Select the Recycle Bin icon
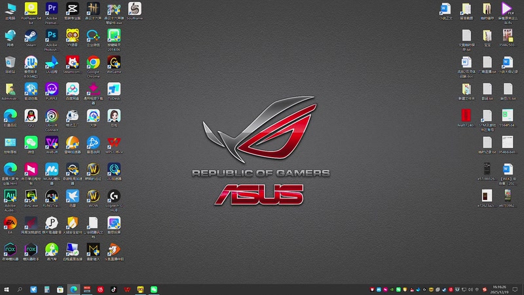This screenshot has height=295, width=524. pyautogui.click(x=10, y=64)
